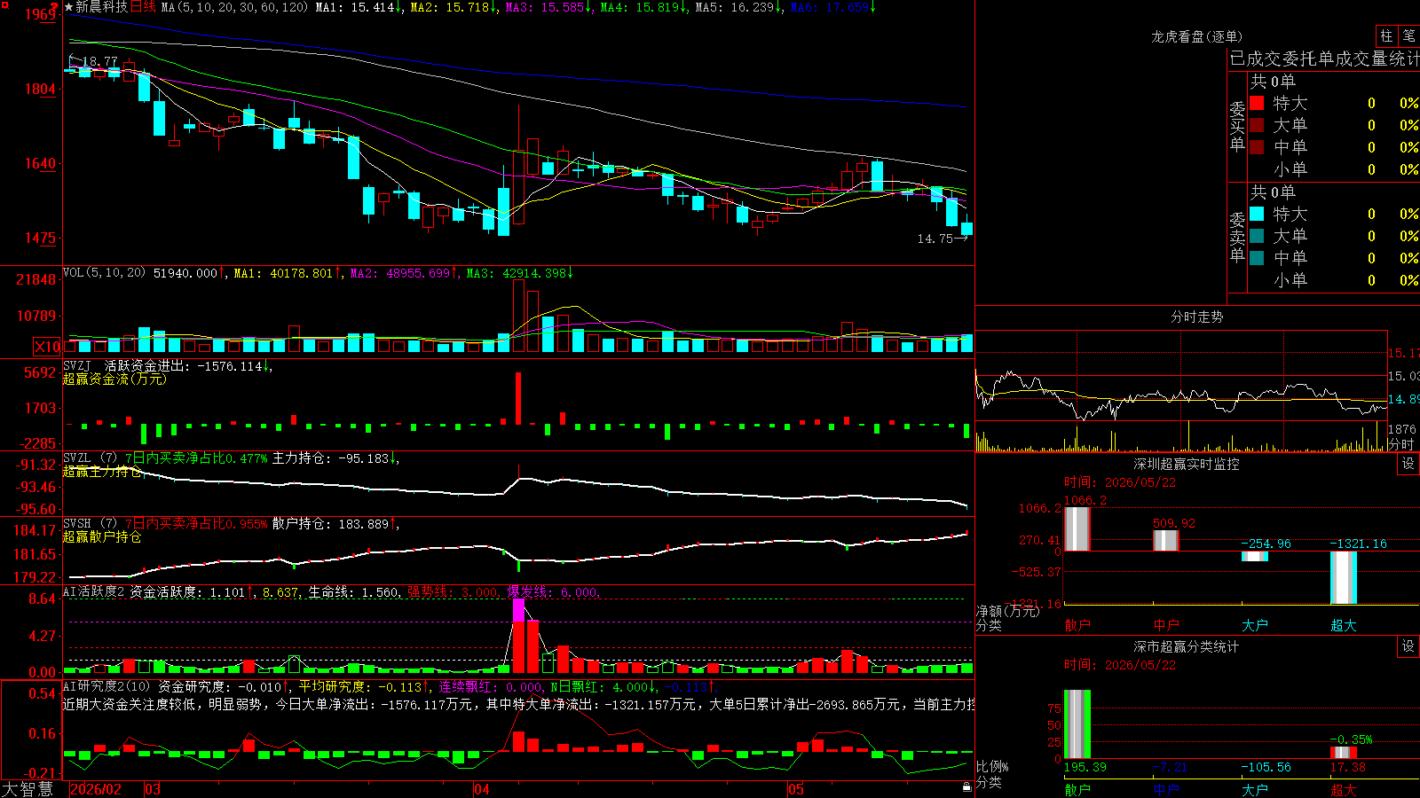Click the star icon before 新晨科技
Screen dimensions: 1420x798
pyautogui.click(x=68, y=7)
